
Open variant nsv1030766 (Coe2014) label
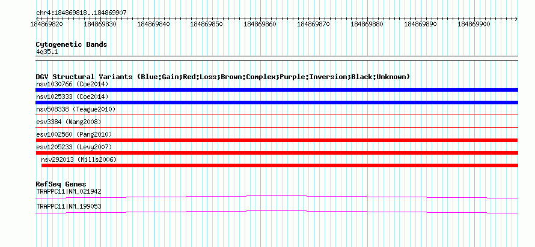click(x=72, y=84)
